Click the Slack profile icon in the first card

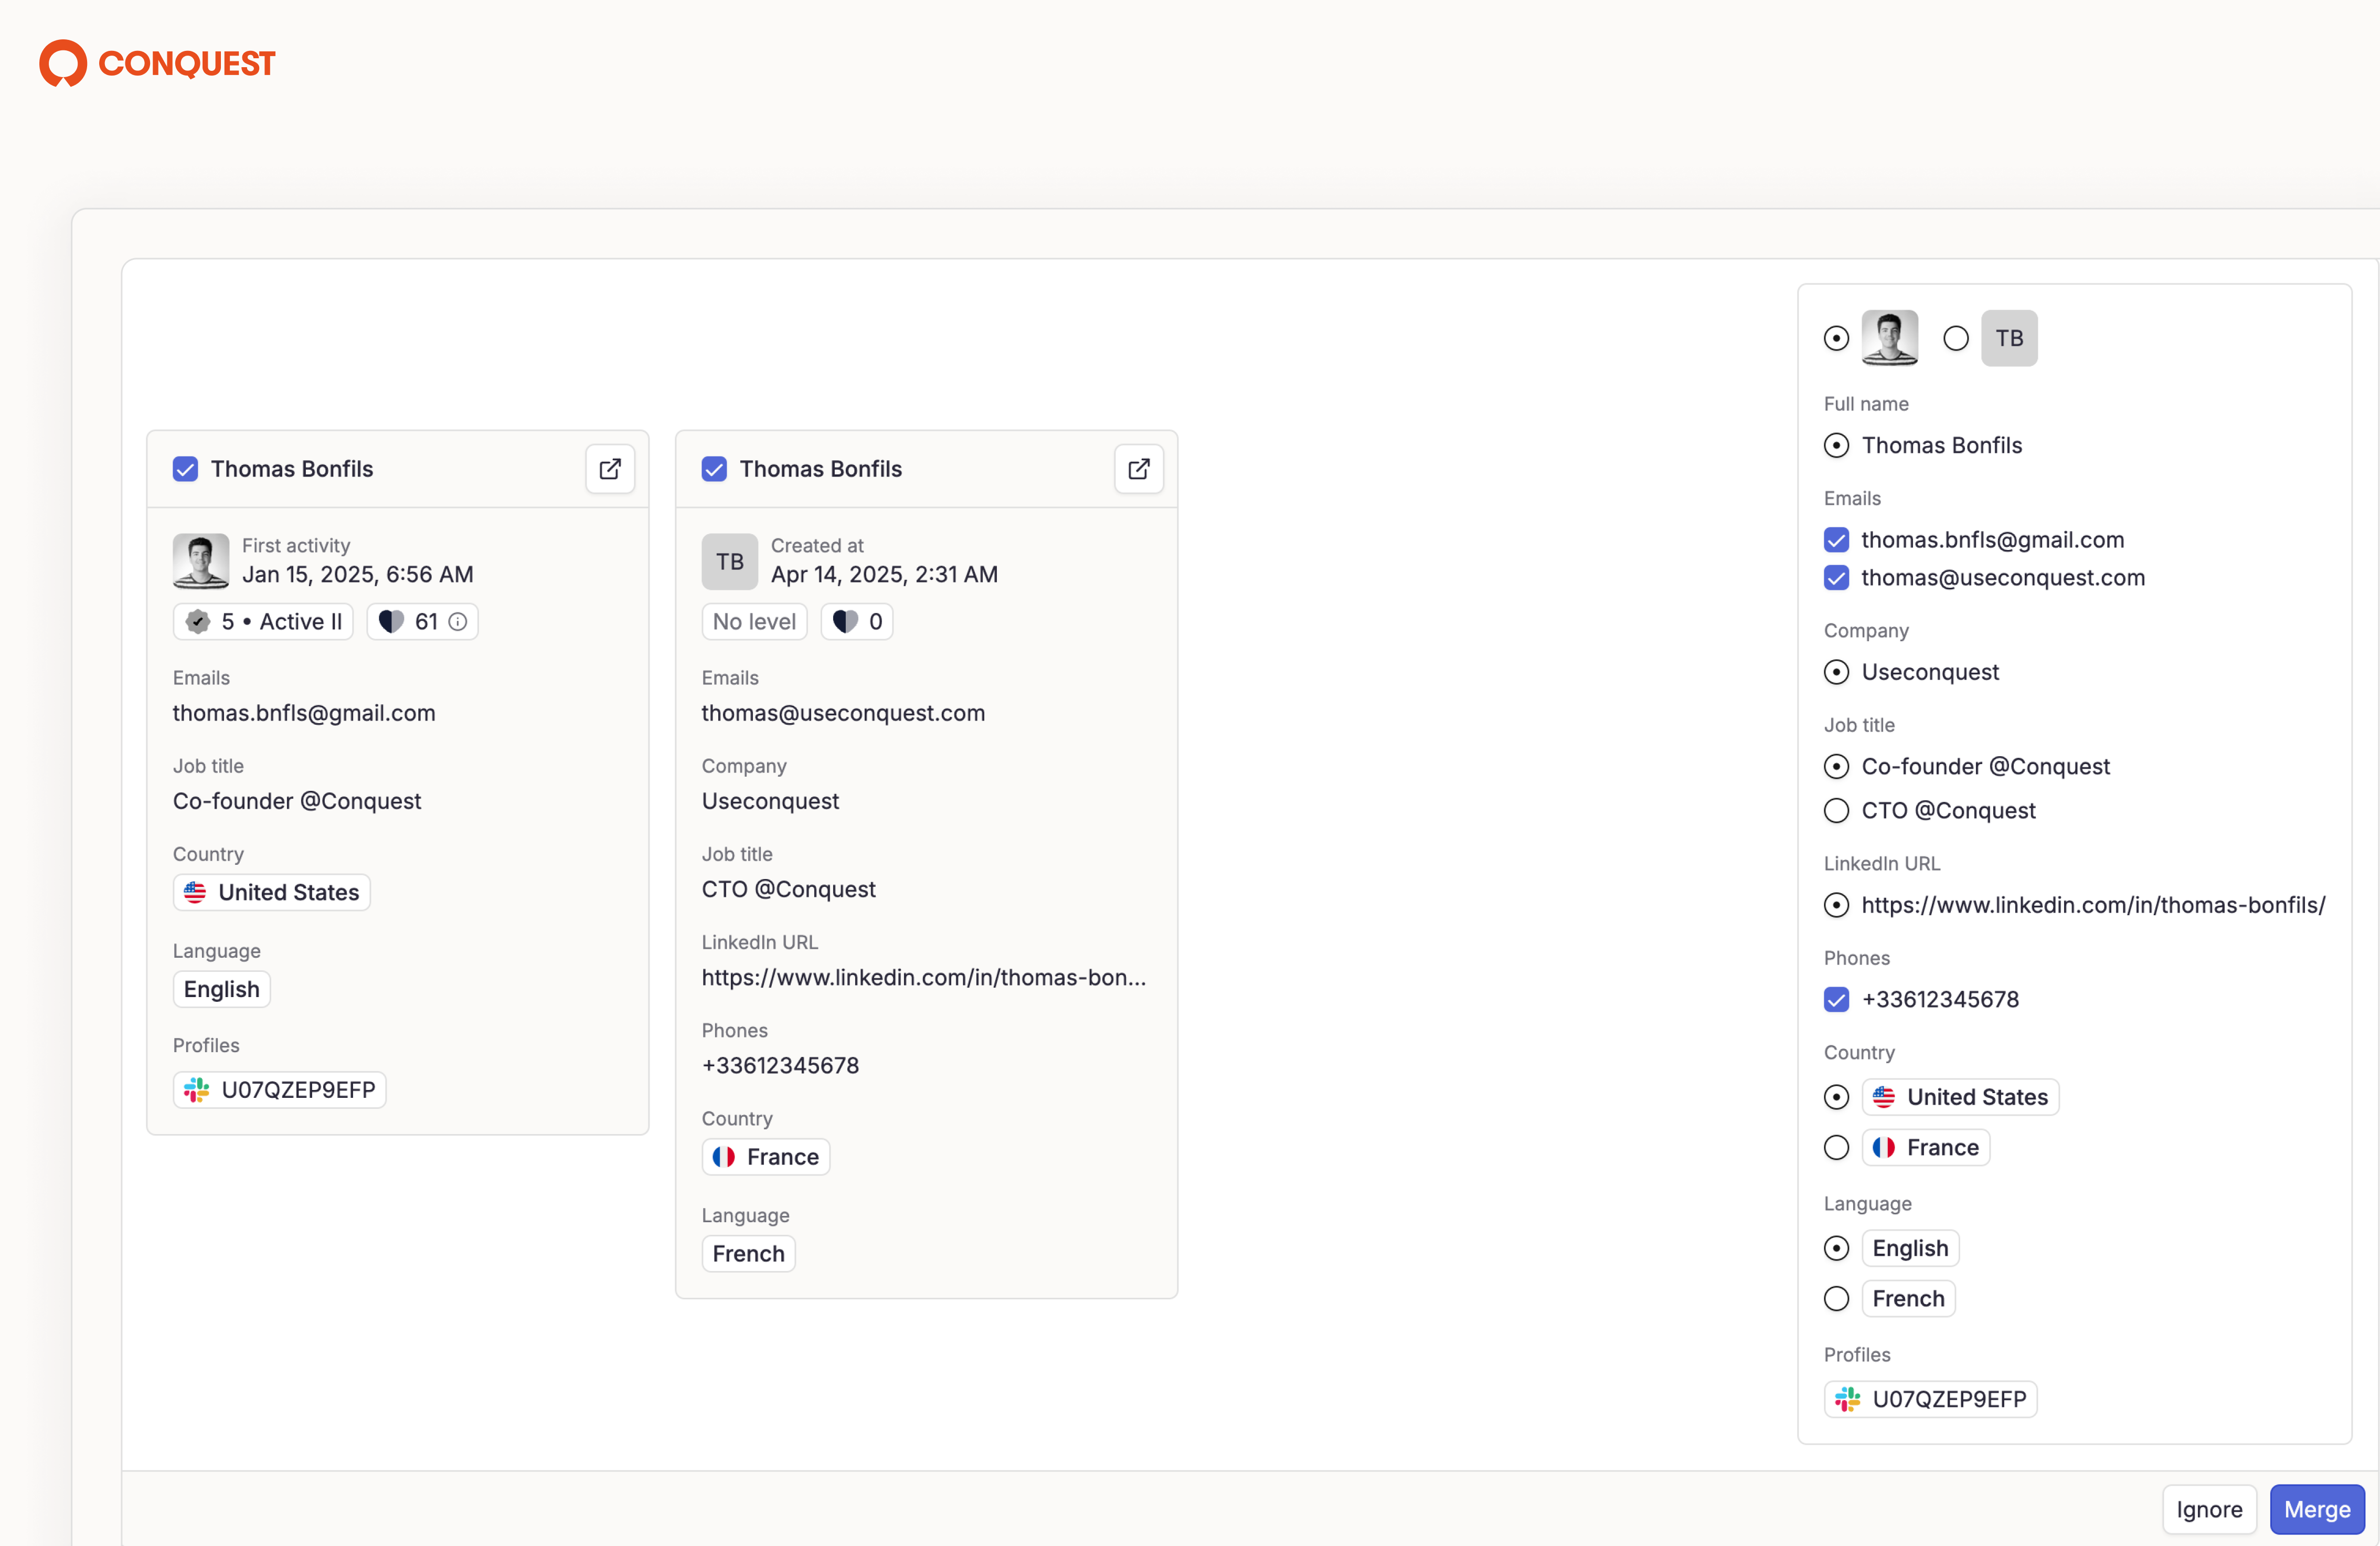pyautogui.click(x=197, y=1090)
